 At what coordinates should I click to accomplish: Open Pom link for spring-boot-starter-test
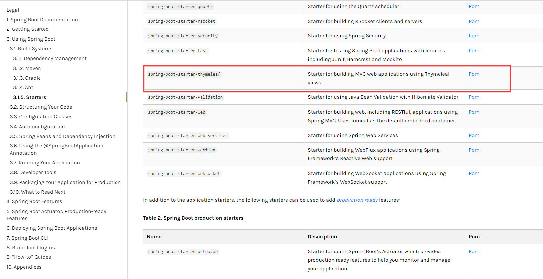click(x=474, y=51)
